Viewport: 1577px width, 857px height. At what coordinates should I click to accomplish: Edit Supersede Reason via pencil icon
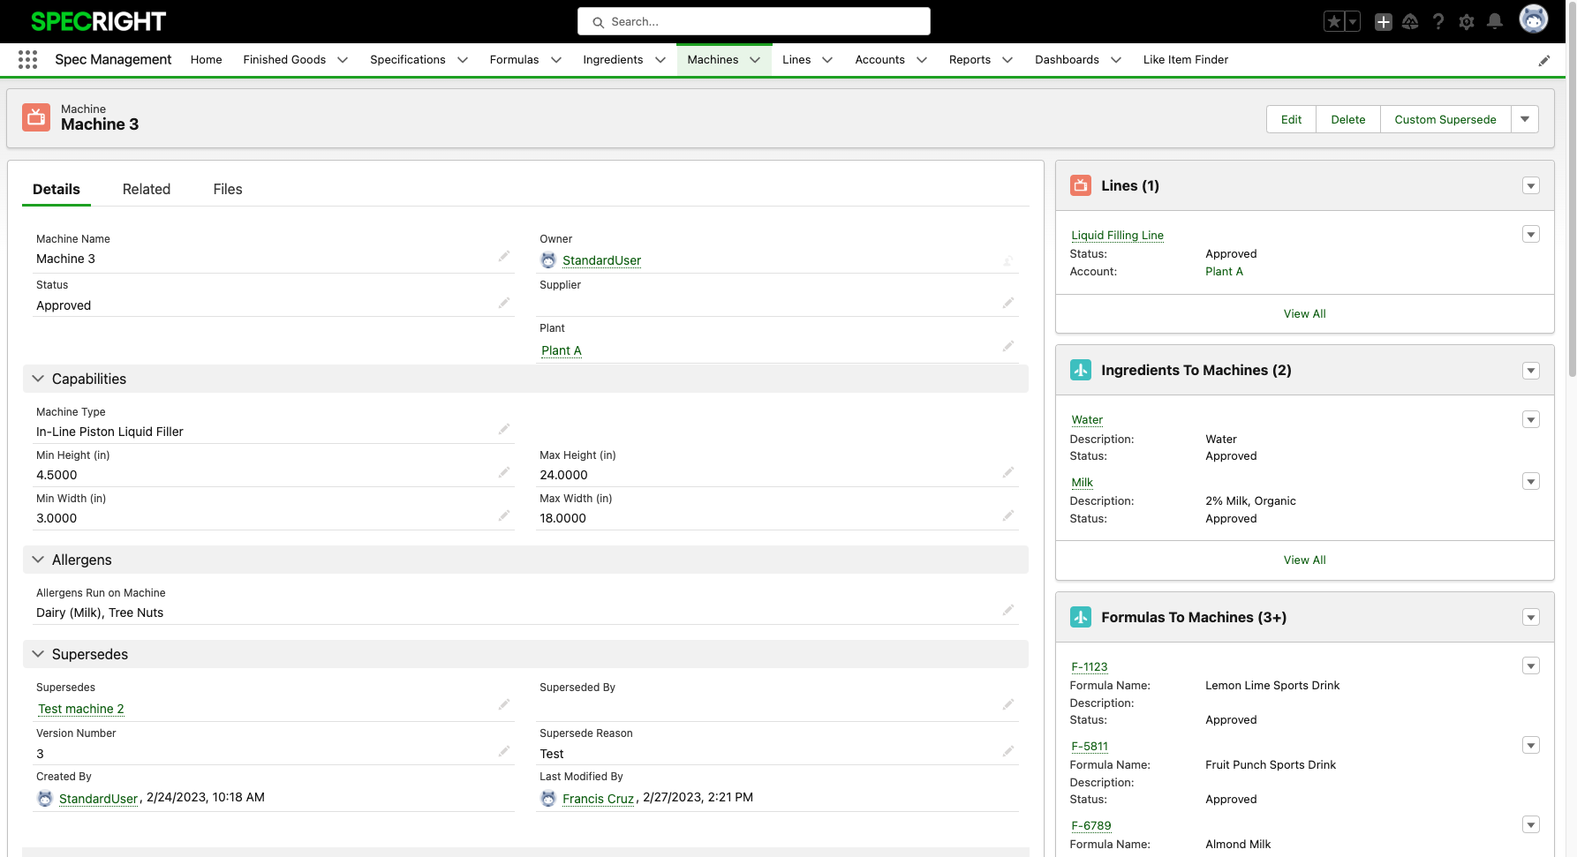click(1008, 751)
